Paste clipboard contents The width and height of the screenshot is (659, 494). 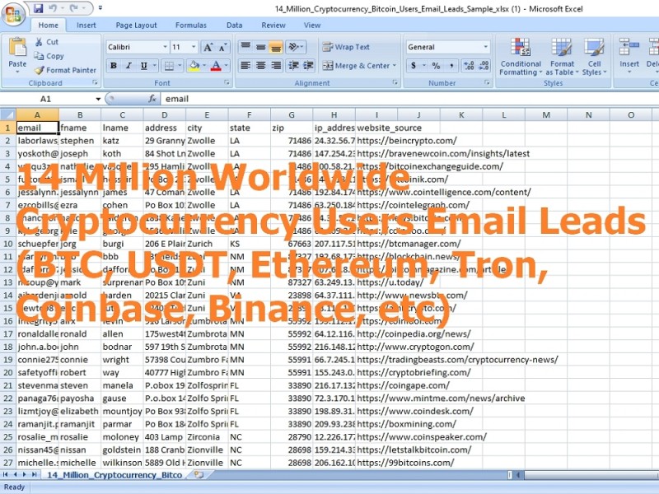(x=17, y=55)
